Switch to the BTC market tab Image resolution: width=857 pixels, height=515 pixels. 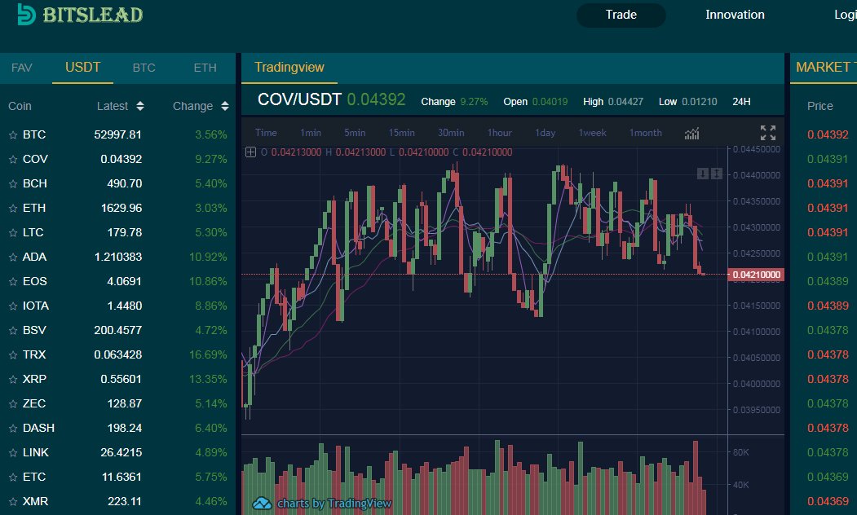(144, 68)
